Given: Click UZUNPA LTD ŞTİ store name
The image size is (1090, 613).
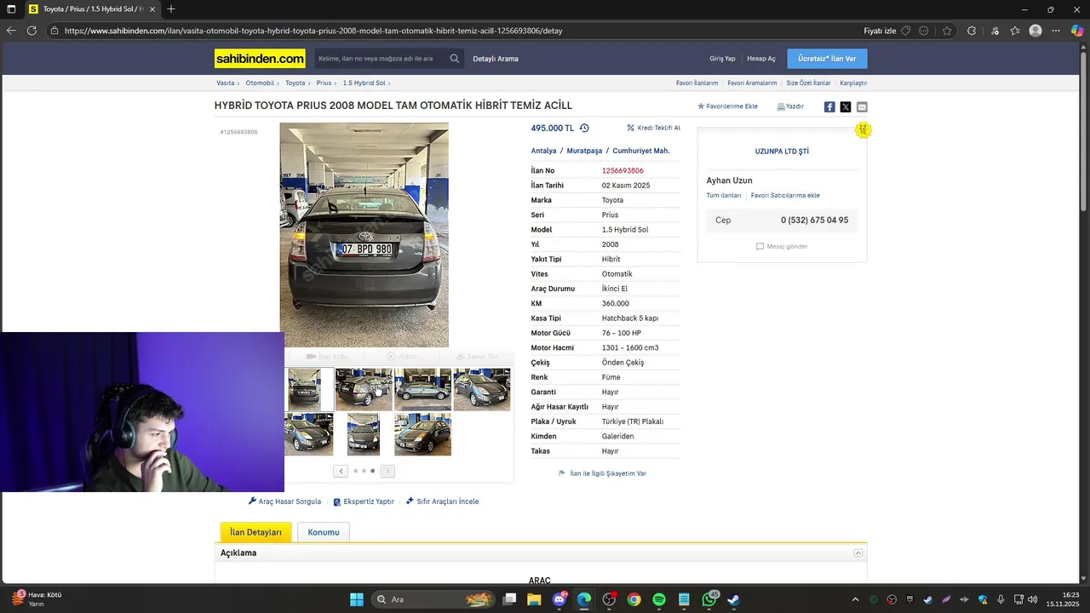Looking at the screenshot, I should [782, 152].
